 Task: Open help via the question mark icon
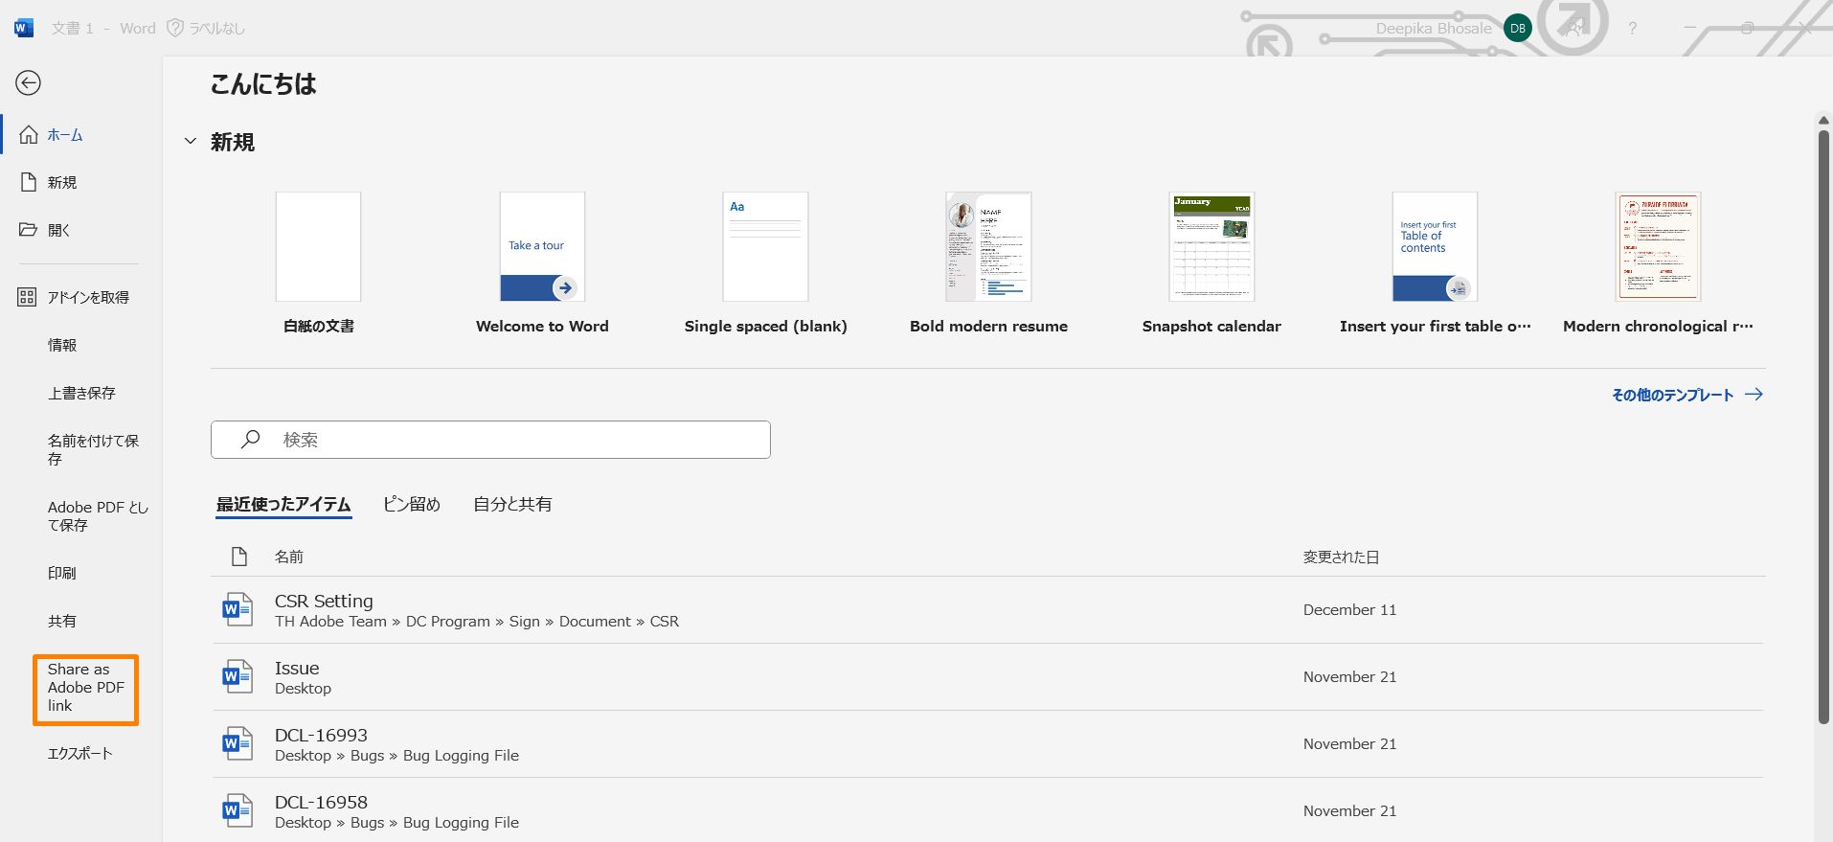1632,29
